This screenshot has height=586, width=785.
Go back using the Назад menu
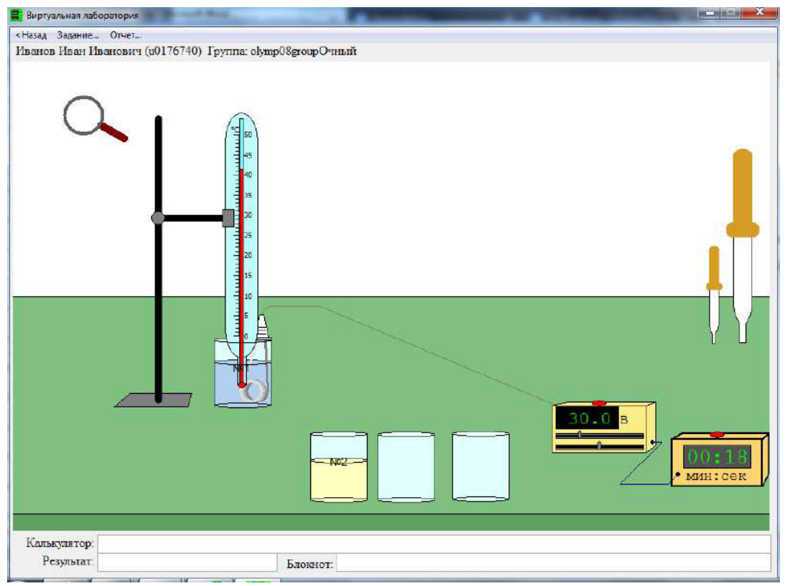pos(31,35)
